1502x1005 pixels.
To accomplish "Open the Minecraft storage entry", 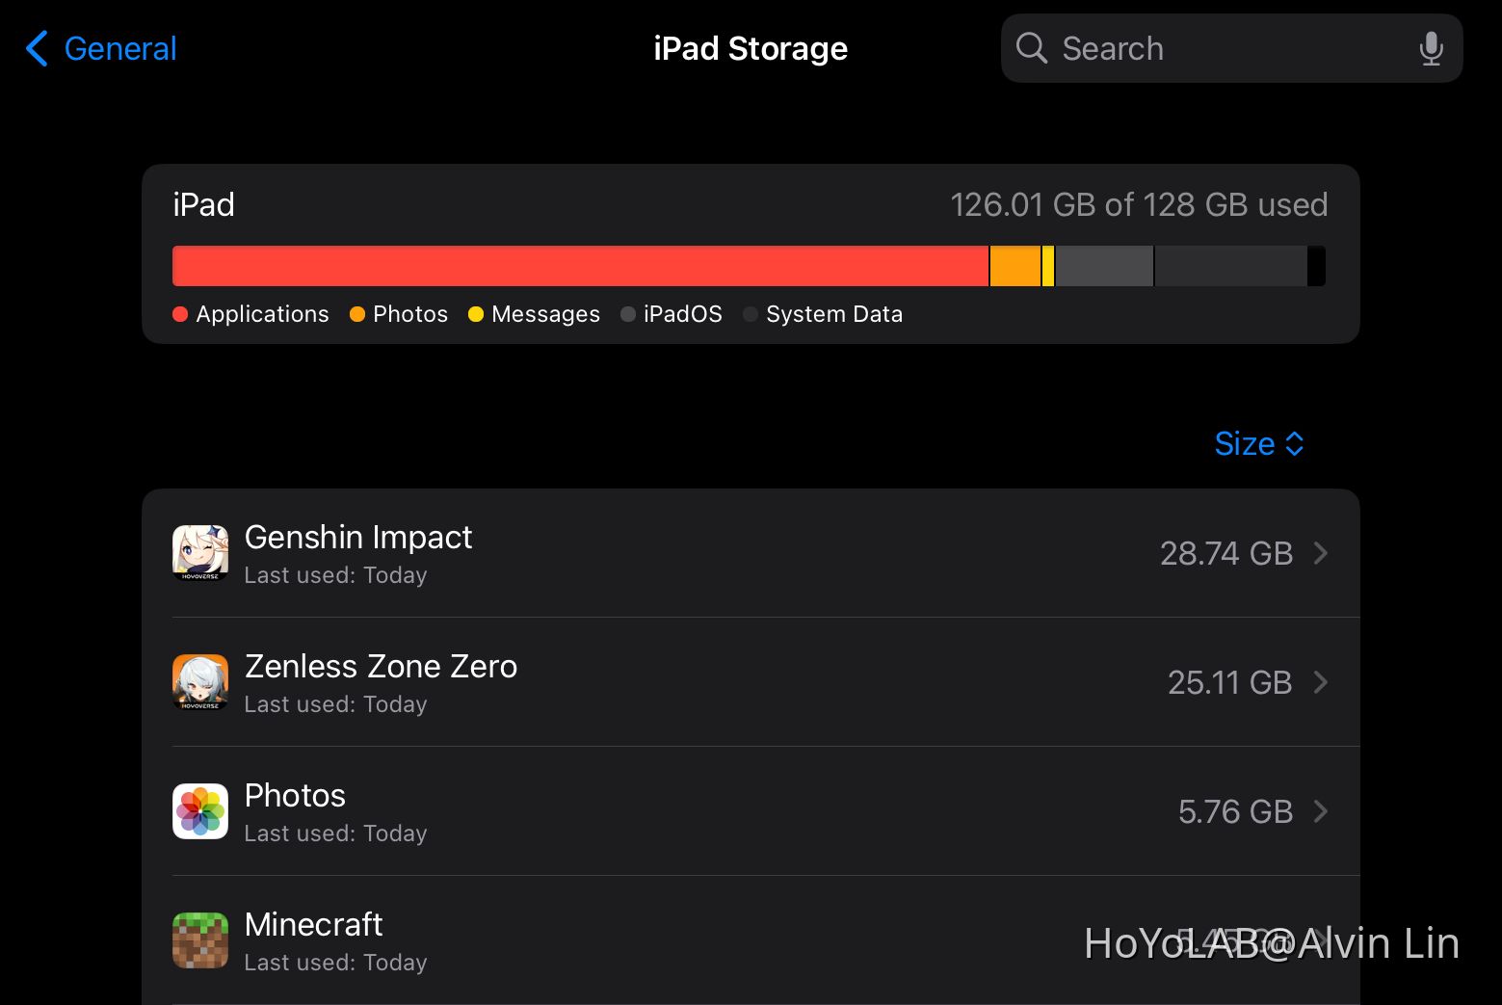I will pos(674,940).
